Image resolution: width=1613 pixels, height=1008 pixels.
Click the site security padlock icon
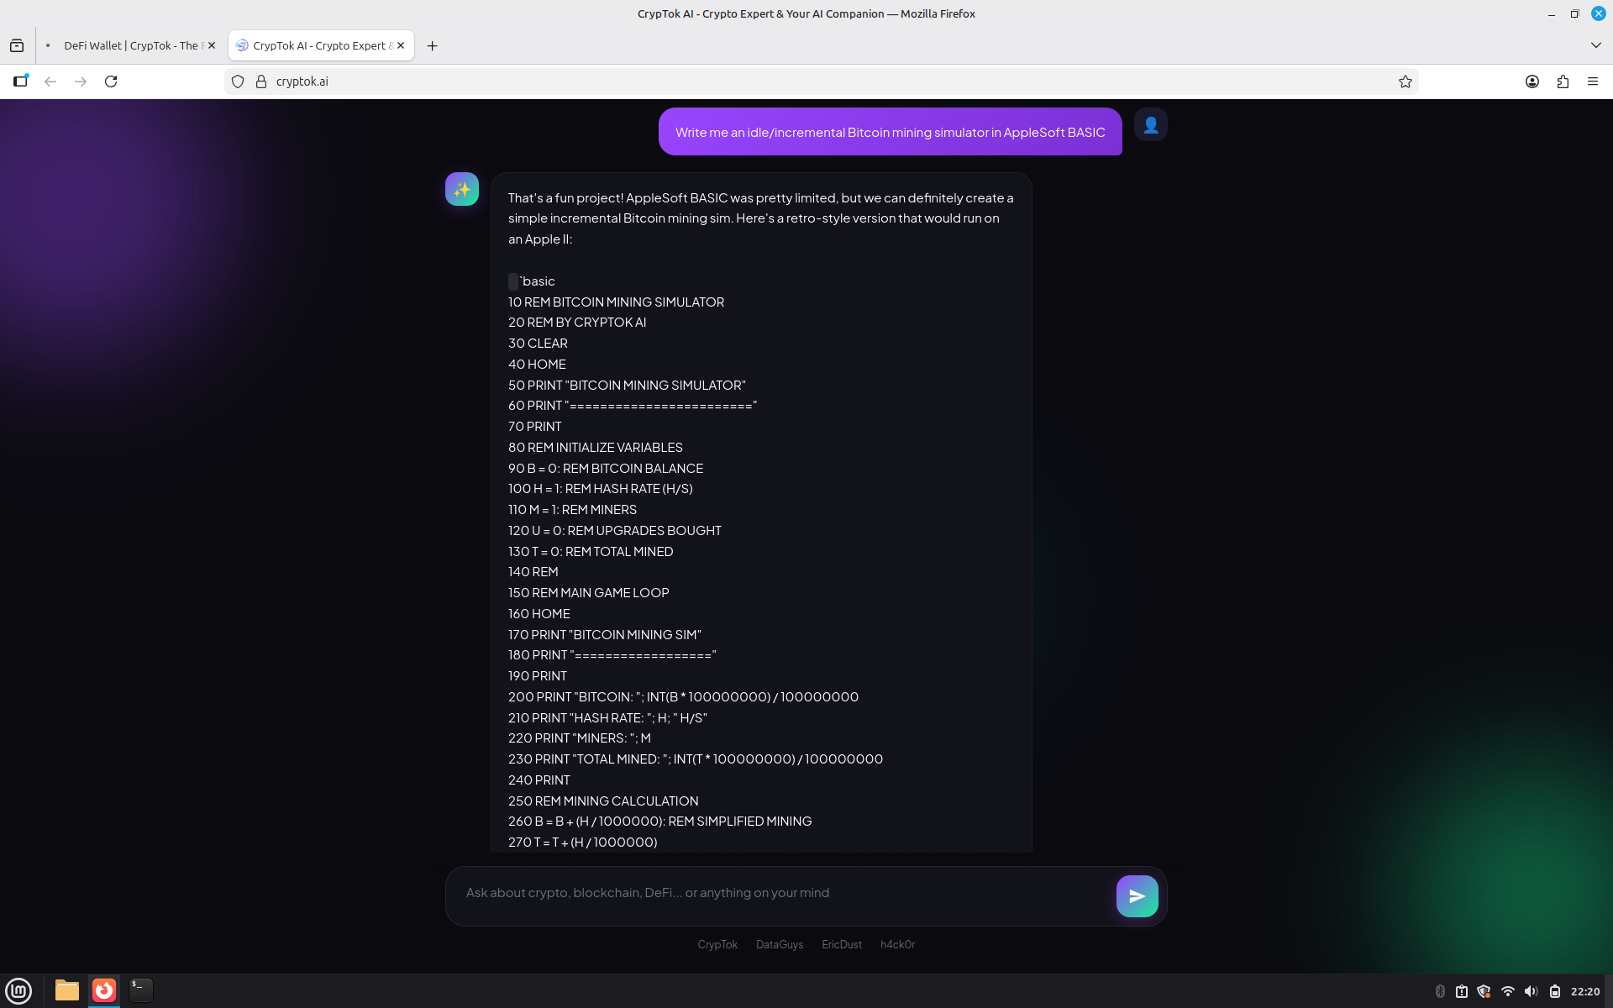pos(261,81)
